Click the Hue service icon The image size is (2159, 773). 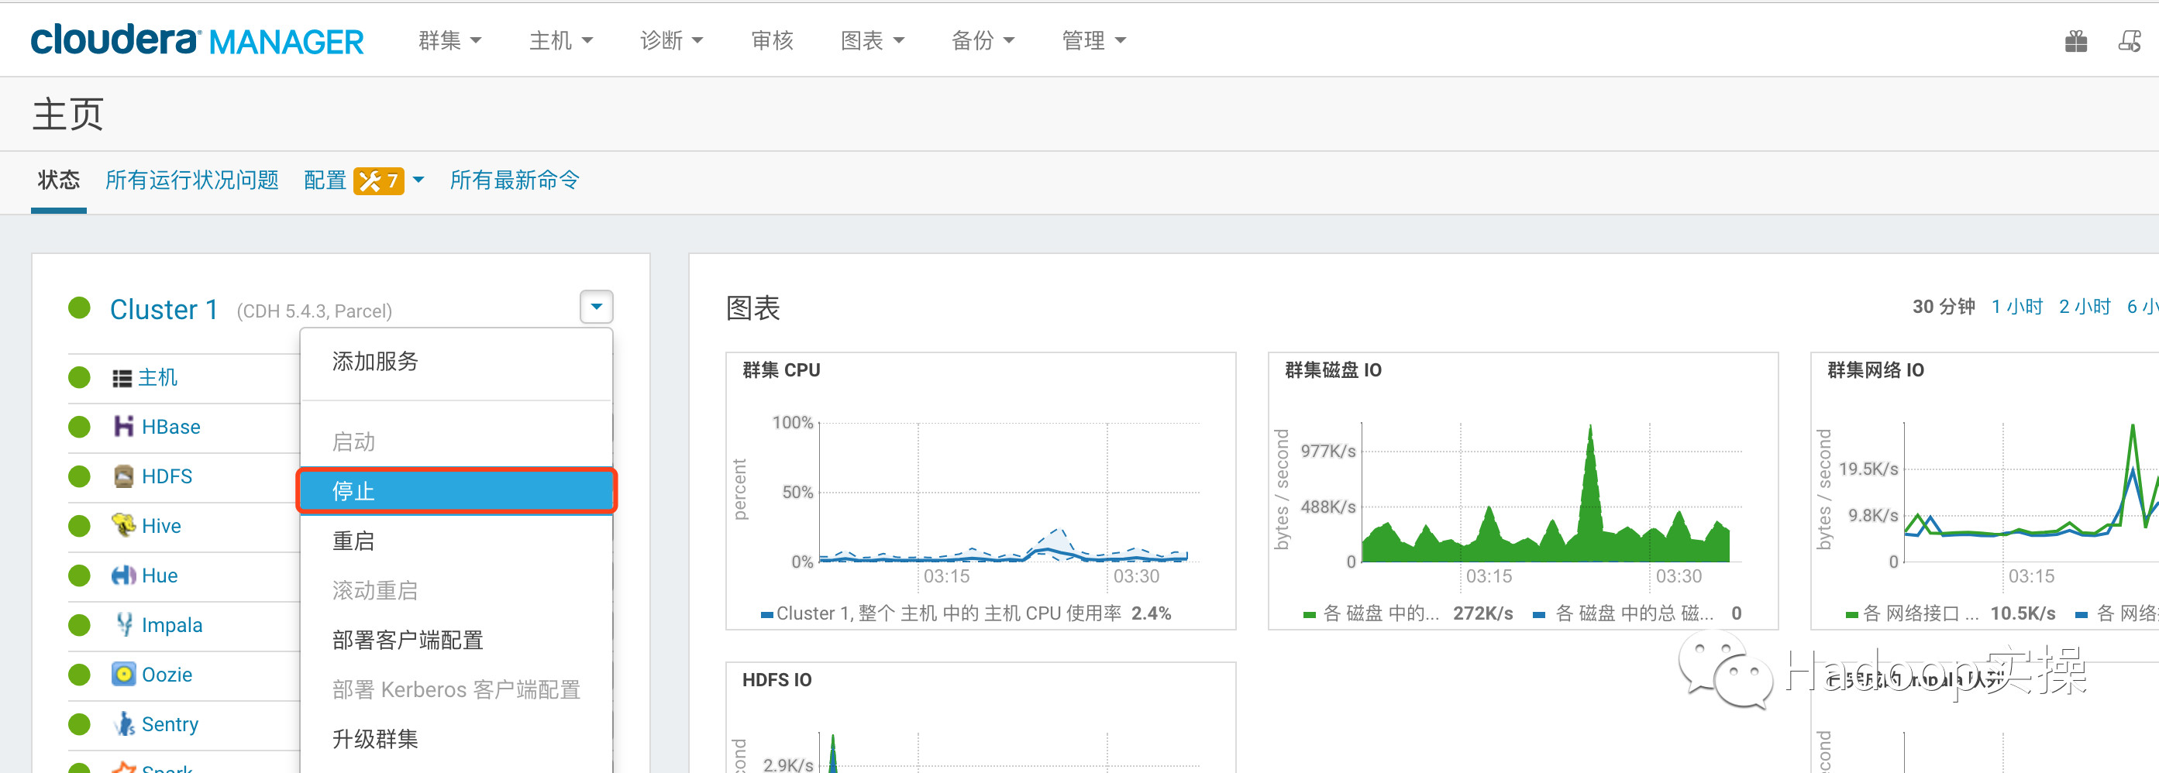click(124, 575)
